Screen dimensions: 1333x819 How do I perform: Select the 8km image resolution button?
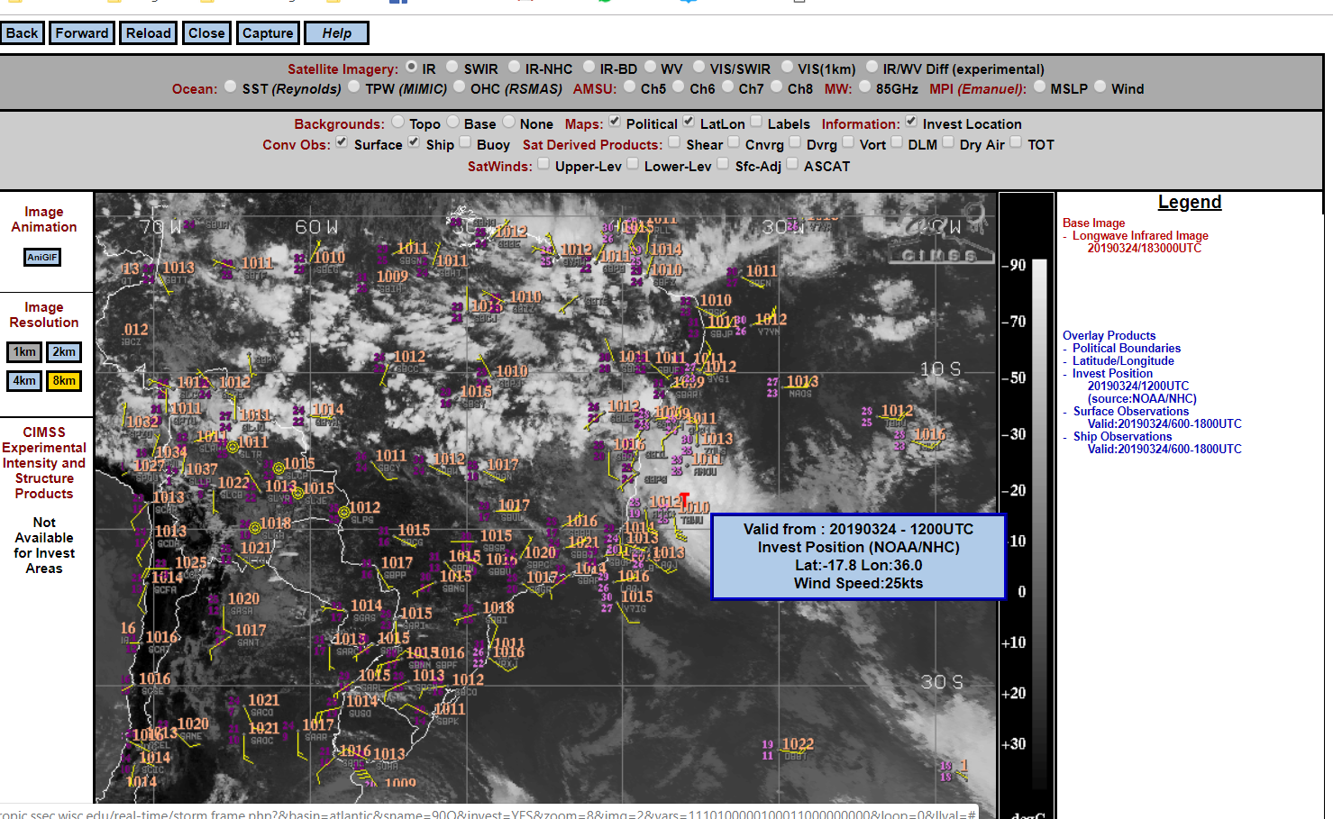64,381
